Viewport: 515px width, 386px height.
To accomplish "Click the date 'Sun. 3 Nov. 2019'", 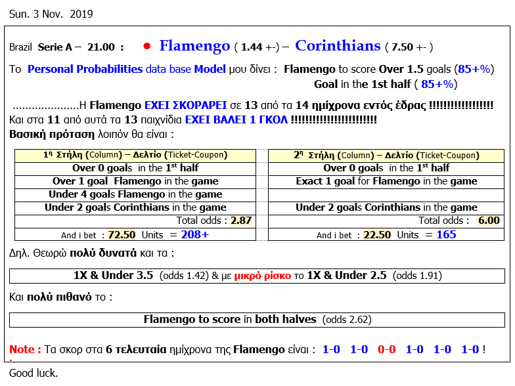I will (x=51, y=14).
